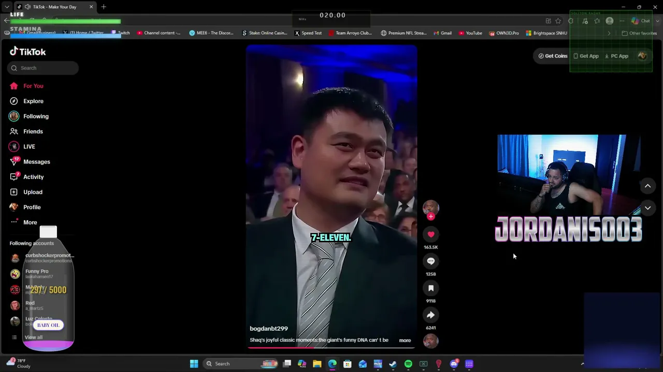
Task: Open the OWN3D.Pro bookmark
Action: tap(504, 33)
